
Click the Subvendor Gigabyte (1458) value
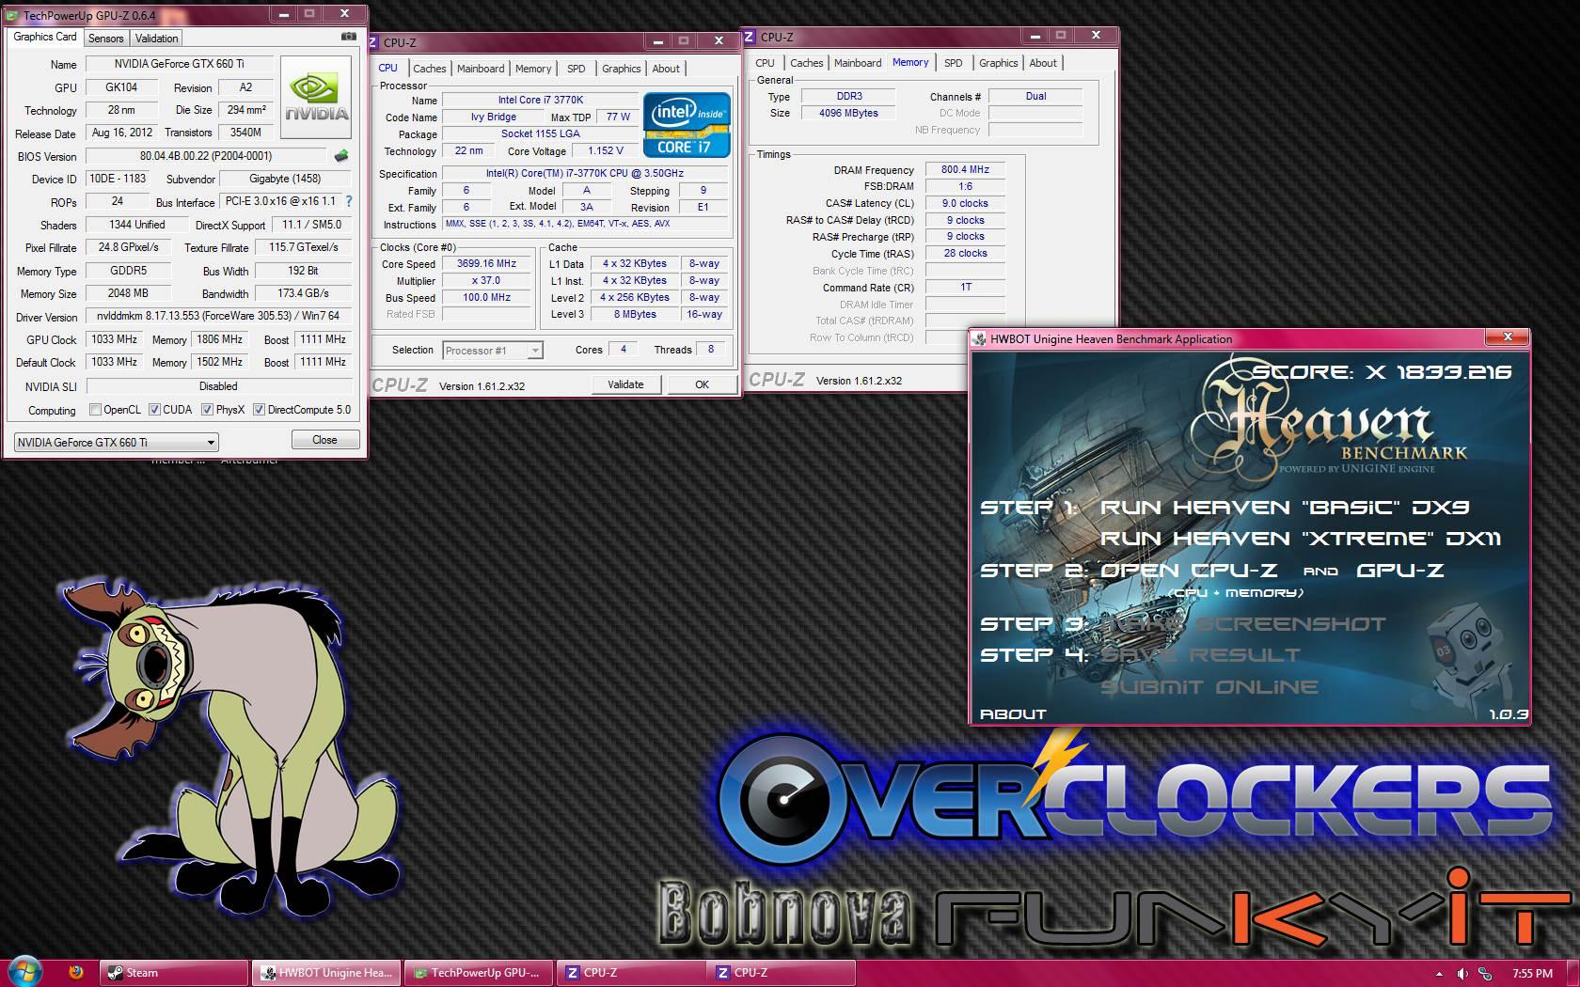(x=285, y=179)
